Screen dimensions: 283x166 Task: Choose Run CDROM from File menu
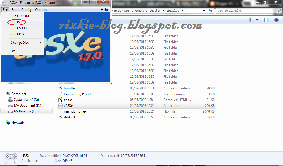pos(22,16)
